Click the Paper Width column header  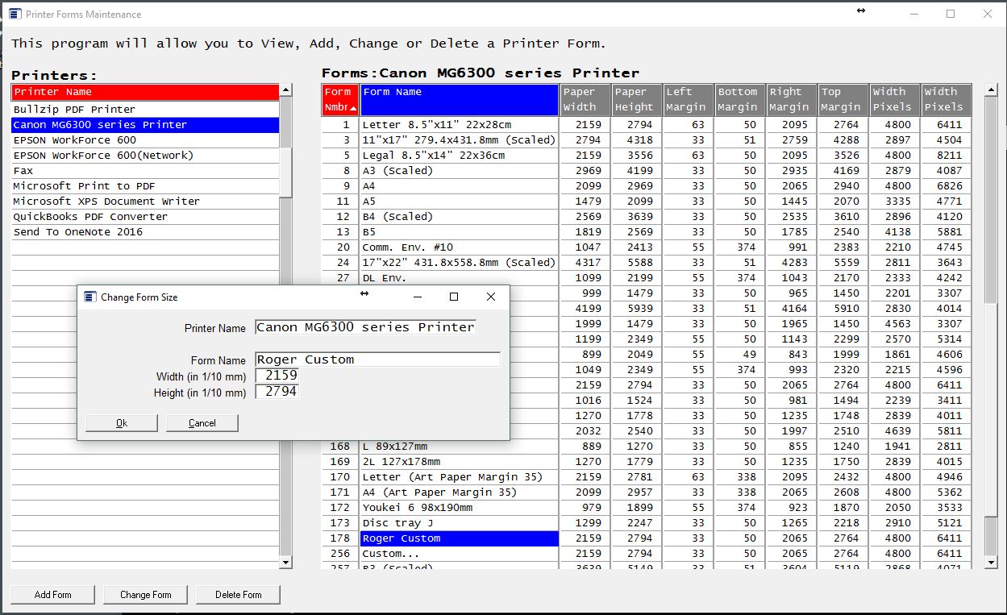tap(585, 100)
